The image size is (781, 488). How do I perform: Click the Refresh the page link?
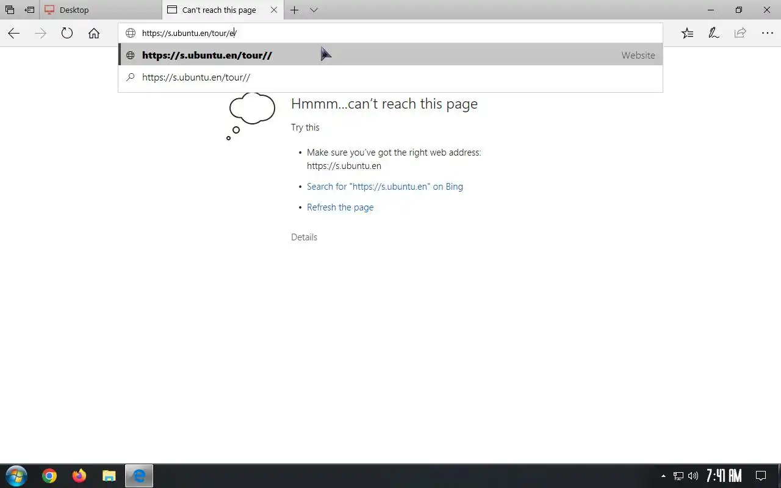[340, 207]
